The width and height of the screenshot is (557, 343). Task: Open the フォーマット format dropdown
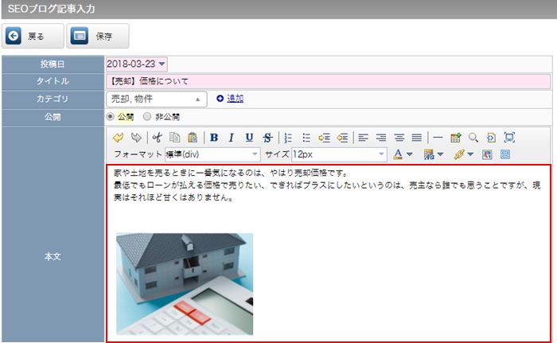coord(255,154)
